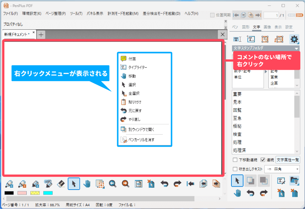Viewport: 305px width, 209px height.
Task: Uncheck the 連続 checkbox
Action: [x=263, y=160]
